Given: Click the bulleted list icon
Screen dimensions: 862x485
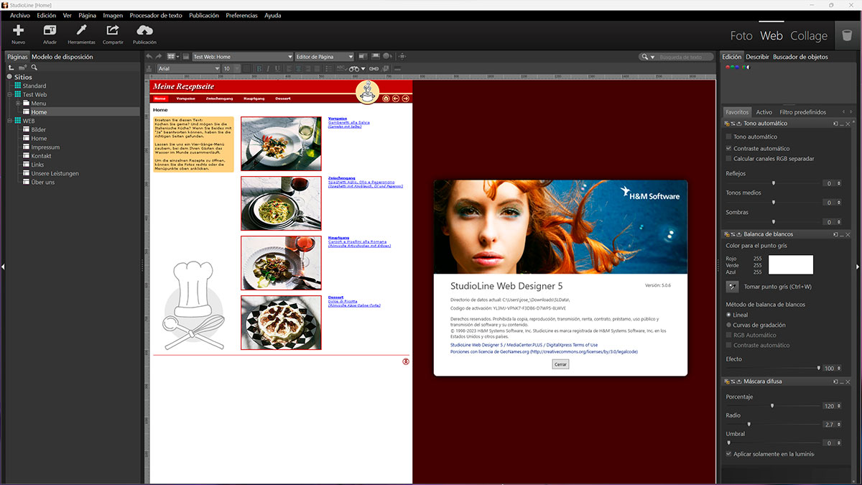Looking at the screenshot, I should point(328,69).
